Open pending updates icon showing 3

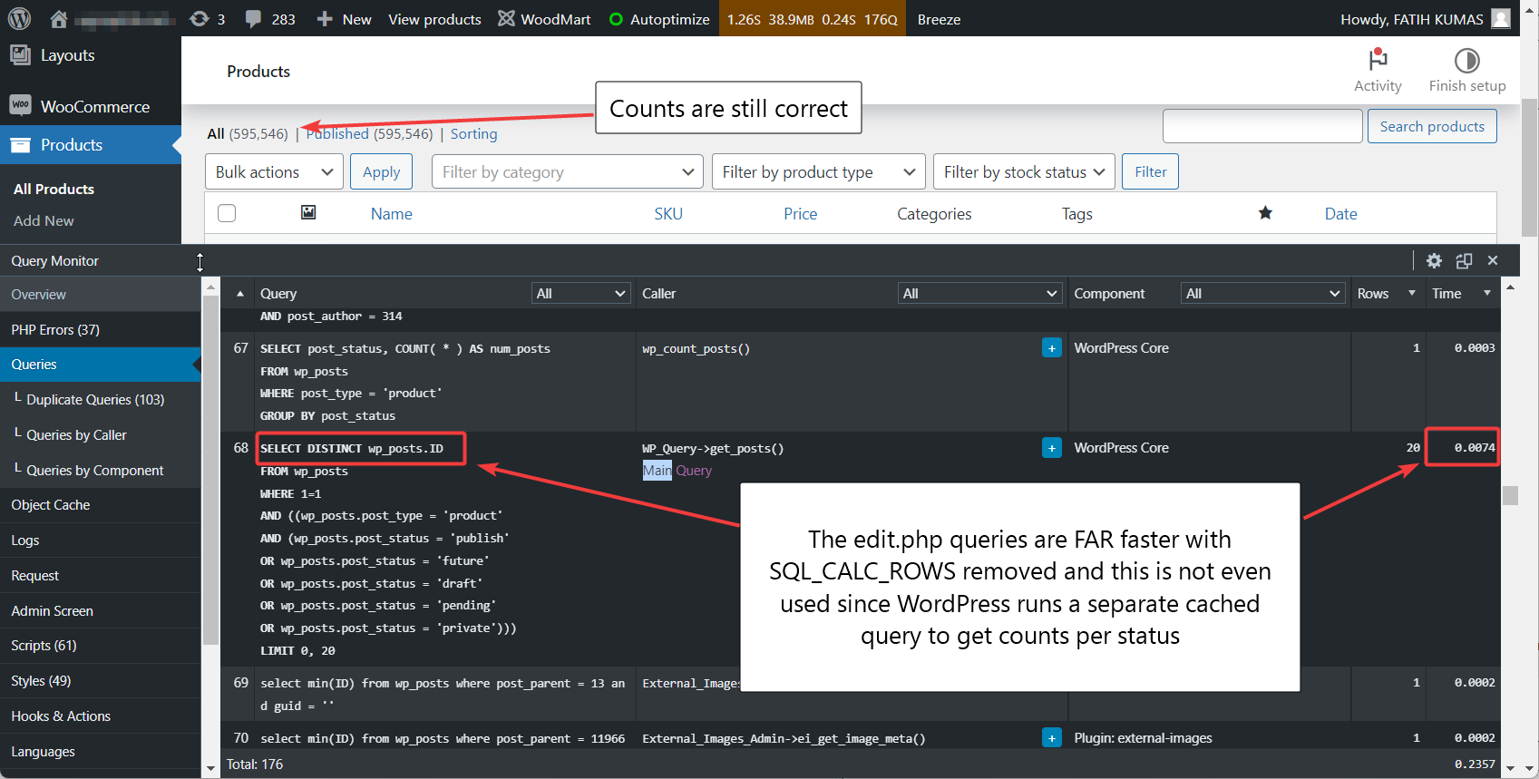207,19
